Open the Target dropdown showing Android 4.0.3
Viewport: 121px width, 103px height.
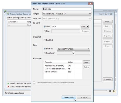[67, 14]
